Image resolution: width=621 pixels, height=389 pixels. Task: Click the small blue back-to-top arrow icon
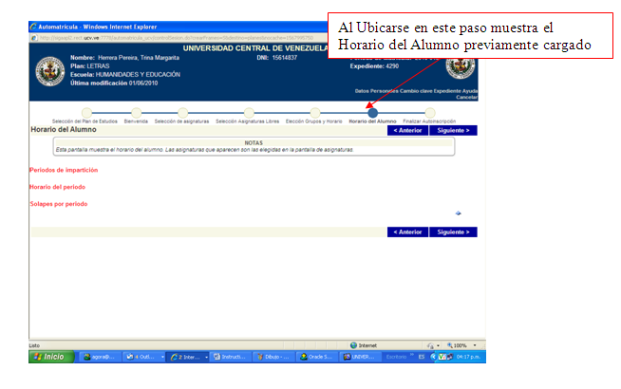(x=459, y=213)
